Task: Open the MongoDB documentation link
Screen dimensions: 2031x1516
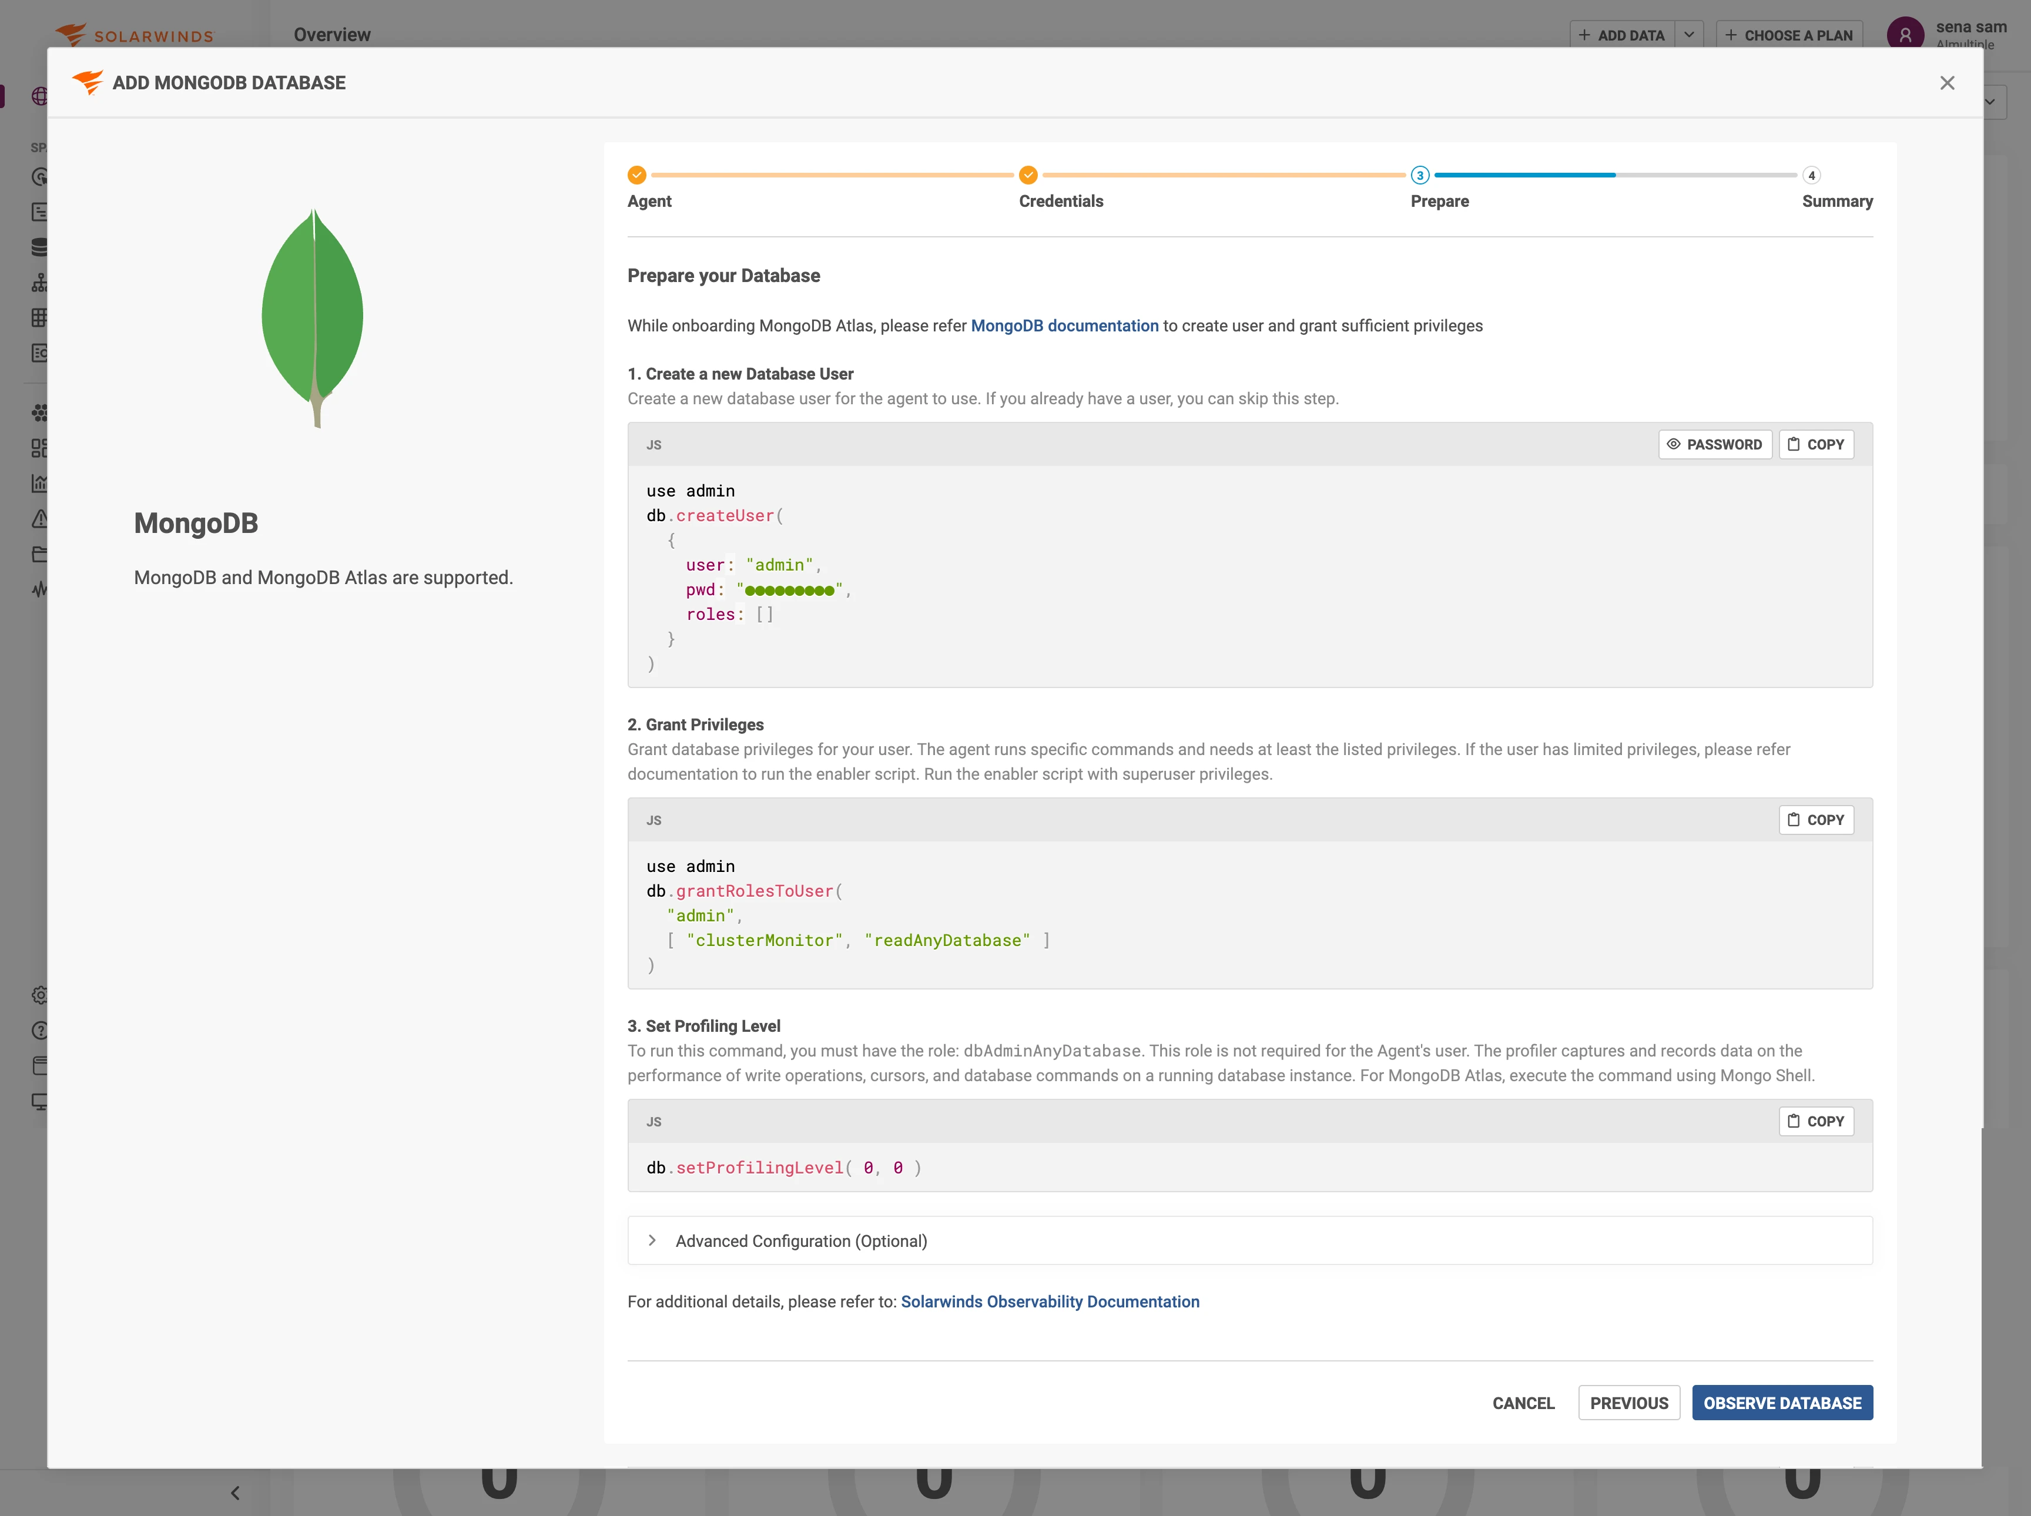Action: tap(1064, 326)
